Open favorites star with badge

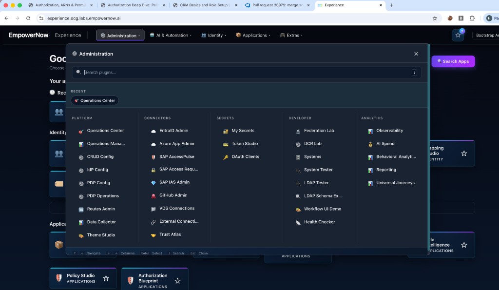[x=458, y=35]
